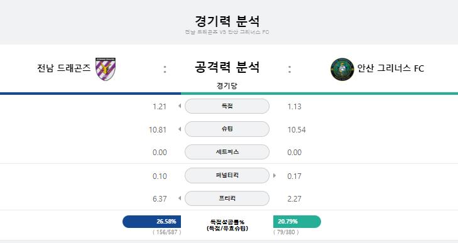Click the 경기력 분석 page title

pyautogui.click(x=227, y=21)
